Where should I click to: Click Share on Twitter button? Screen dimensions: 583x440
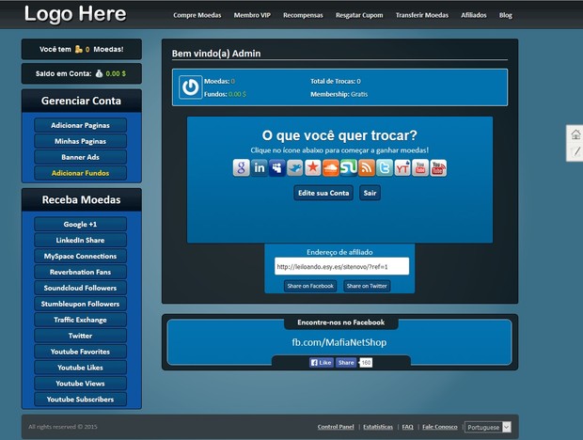367,286
